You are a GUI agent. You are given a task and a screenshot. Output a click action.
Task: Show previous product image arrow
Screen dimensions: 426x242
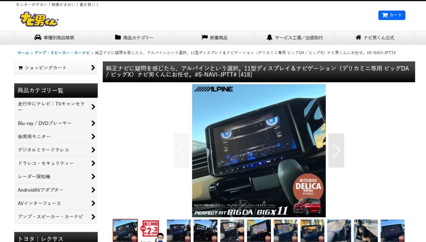(181, 150)
